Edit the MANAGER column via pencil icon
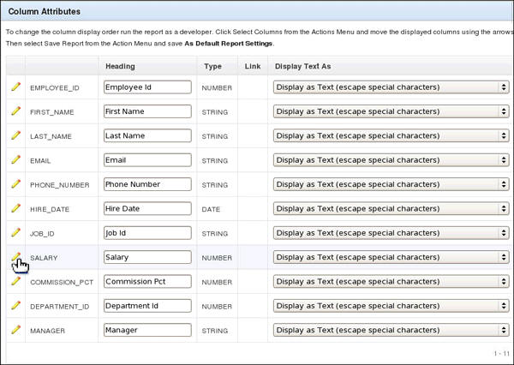514x365 pixels. coord(15,329)
